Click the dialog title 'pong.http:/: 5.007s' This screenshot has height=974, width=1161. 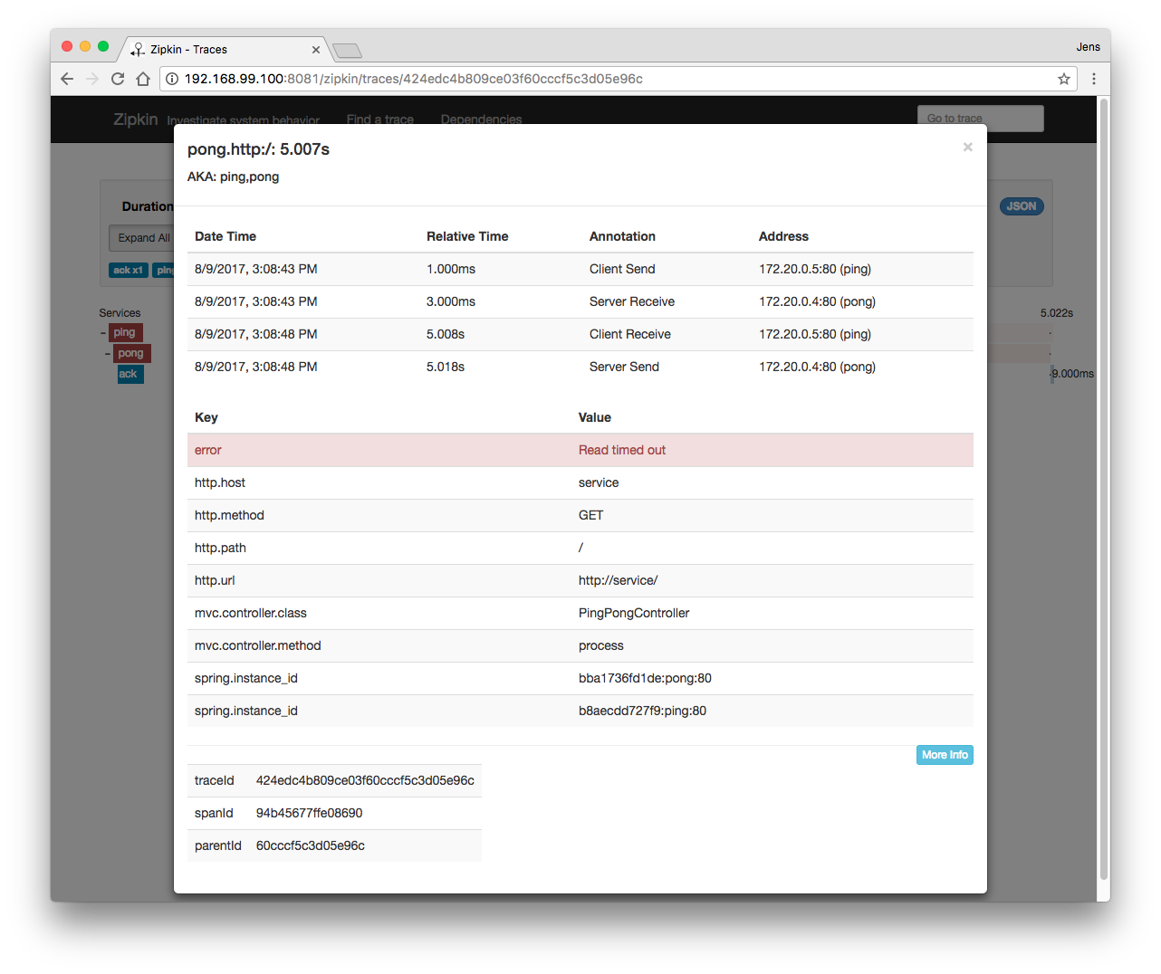[258, 149]
